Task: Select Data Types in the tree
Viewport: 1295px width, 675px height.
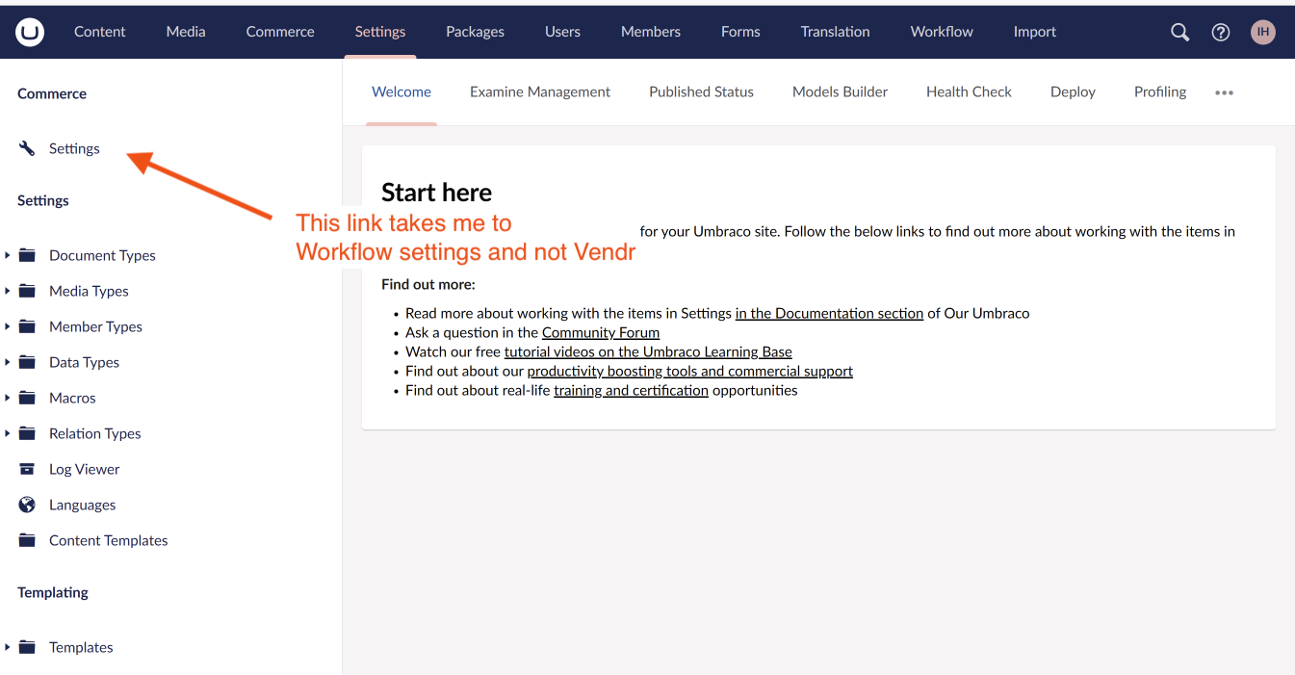Action: 84,362
